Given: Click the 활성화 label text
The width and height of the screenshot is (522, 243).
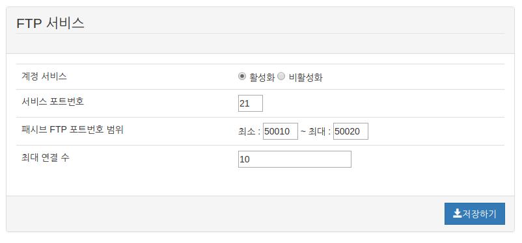Looking at the screenshot, I should point(262,78).
